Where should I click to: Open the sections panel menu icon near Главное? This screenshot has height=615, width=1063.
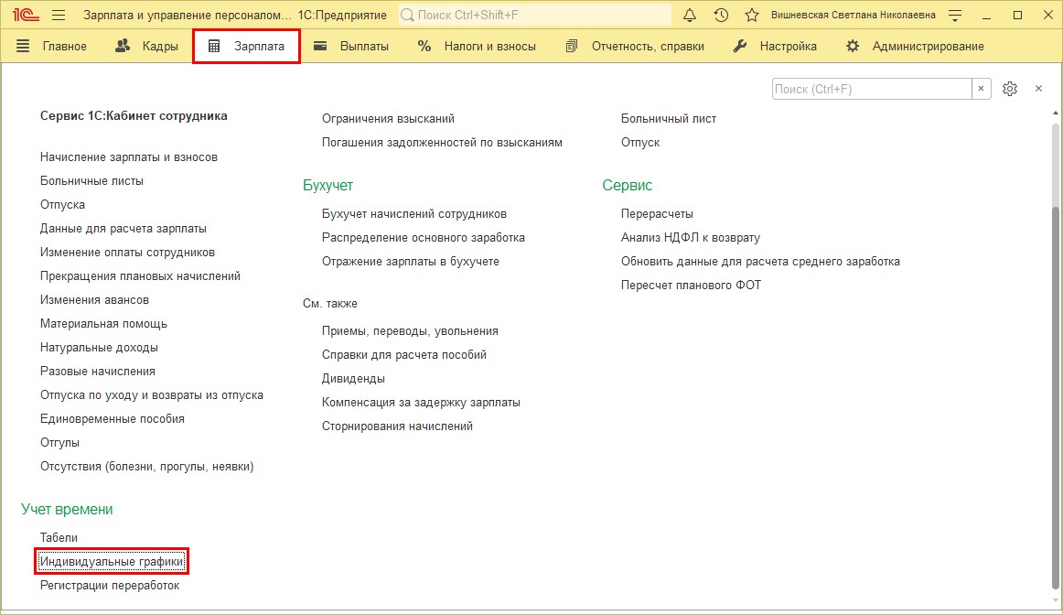23,46
